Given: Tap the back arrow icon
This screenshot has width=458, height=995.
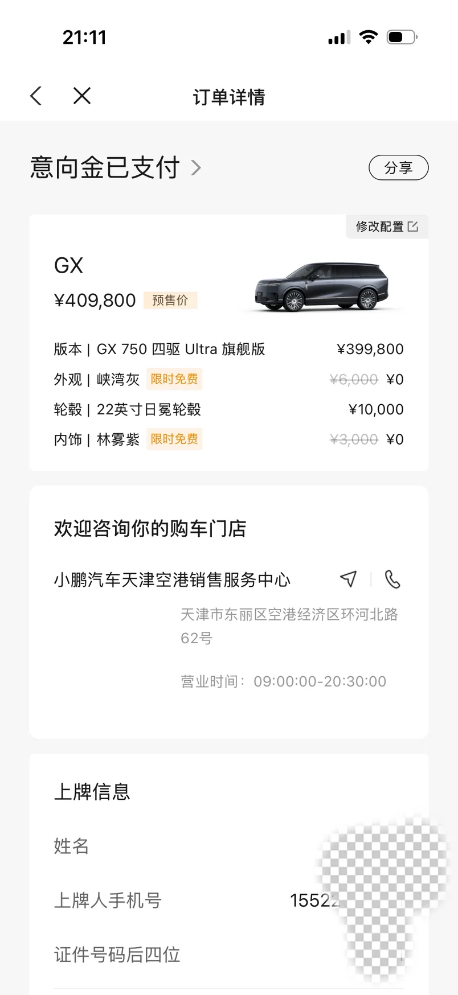Looking at the screenshot, I should click(36, 96).
